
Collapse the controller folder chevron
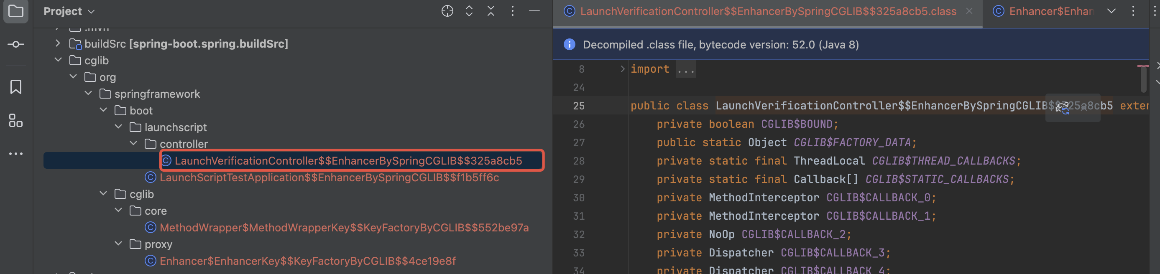tap(133, 143)
